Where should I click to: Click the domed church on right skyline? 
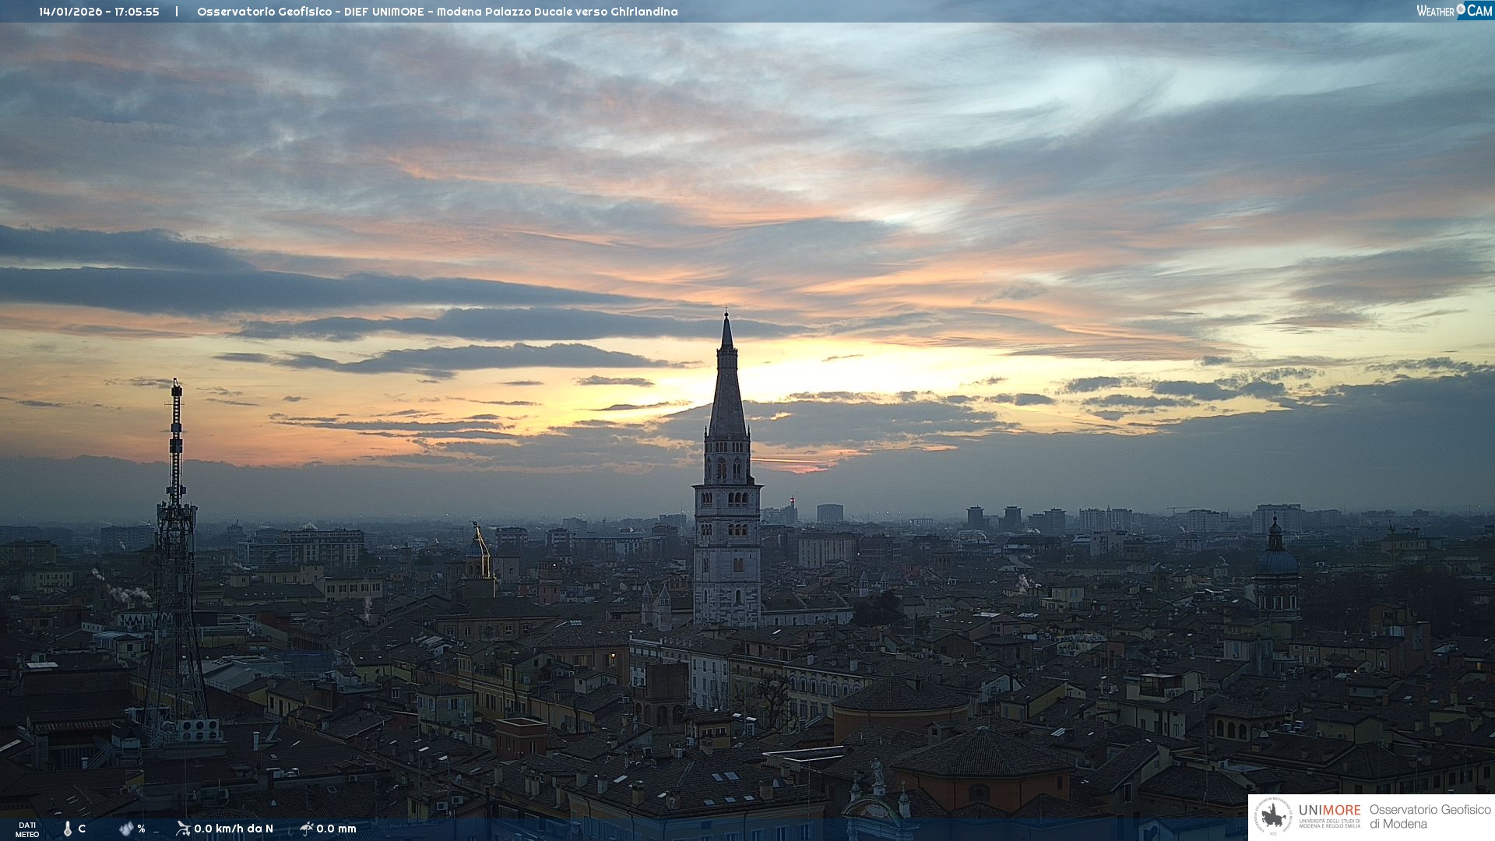(1275, 561)
